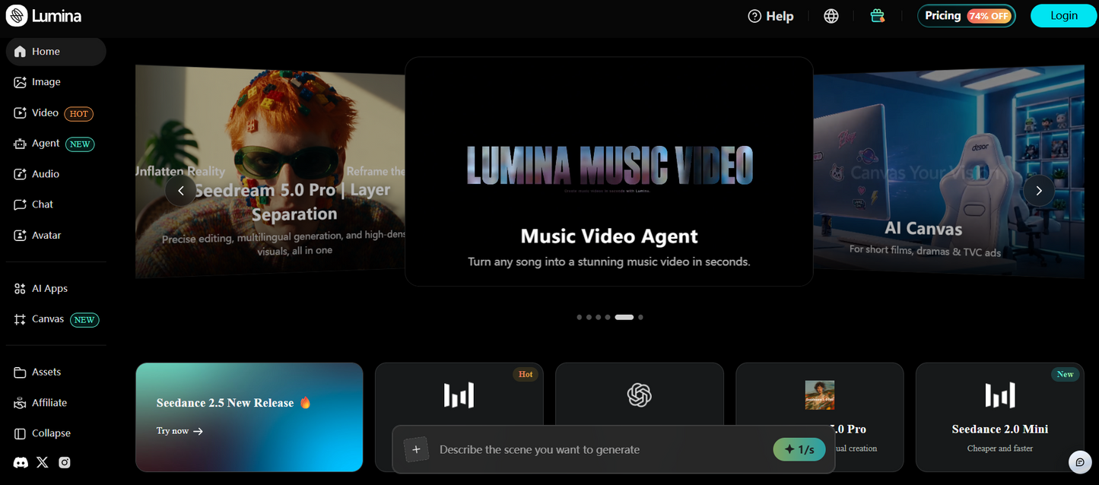
Task: Select Home in the sidebar
Action: click(56, 52)
